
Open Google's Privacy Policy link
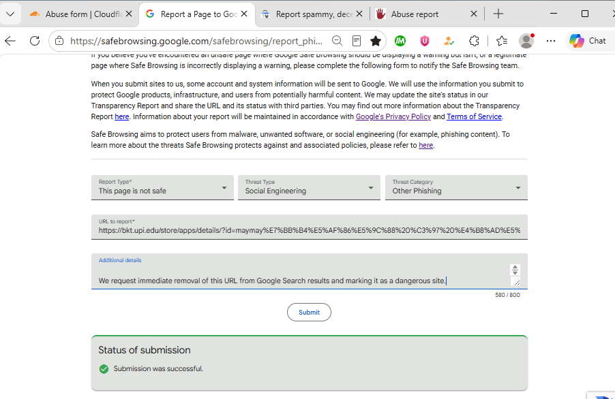[x=393, y=116]
